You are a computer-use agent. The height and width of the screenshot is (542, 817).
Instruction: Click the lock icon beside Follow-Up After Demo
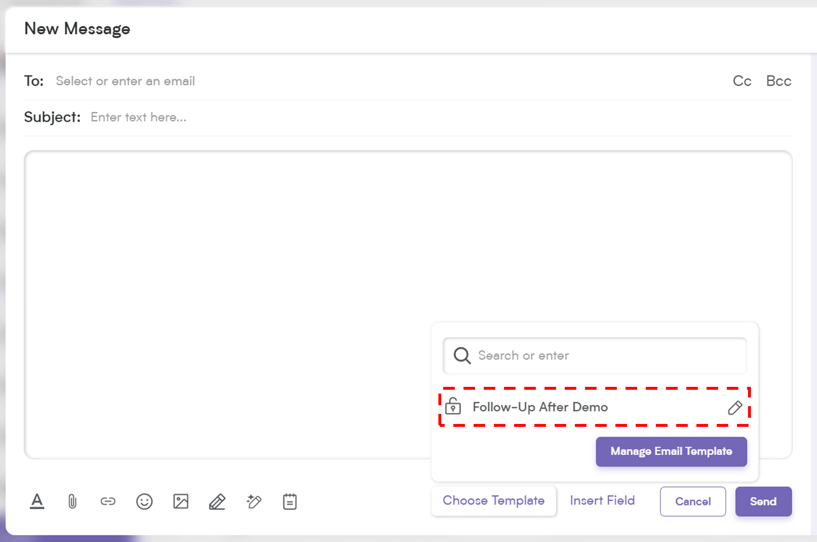click(x=453, y=406)
